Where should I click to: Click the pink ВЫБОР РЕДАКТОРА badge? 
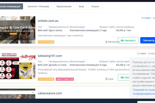[65, 79]
